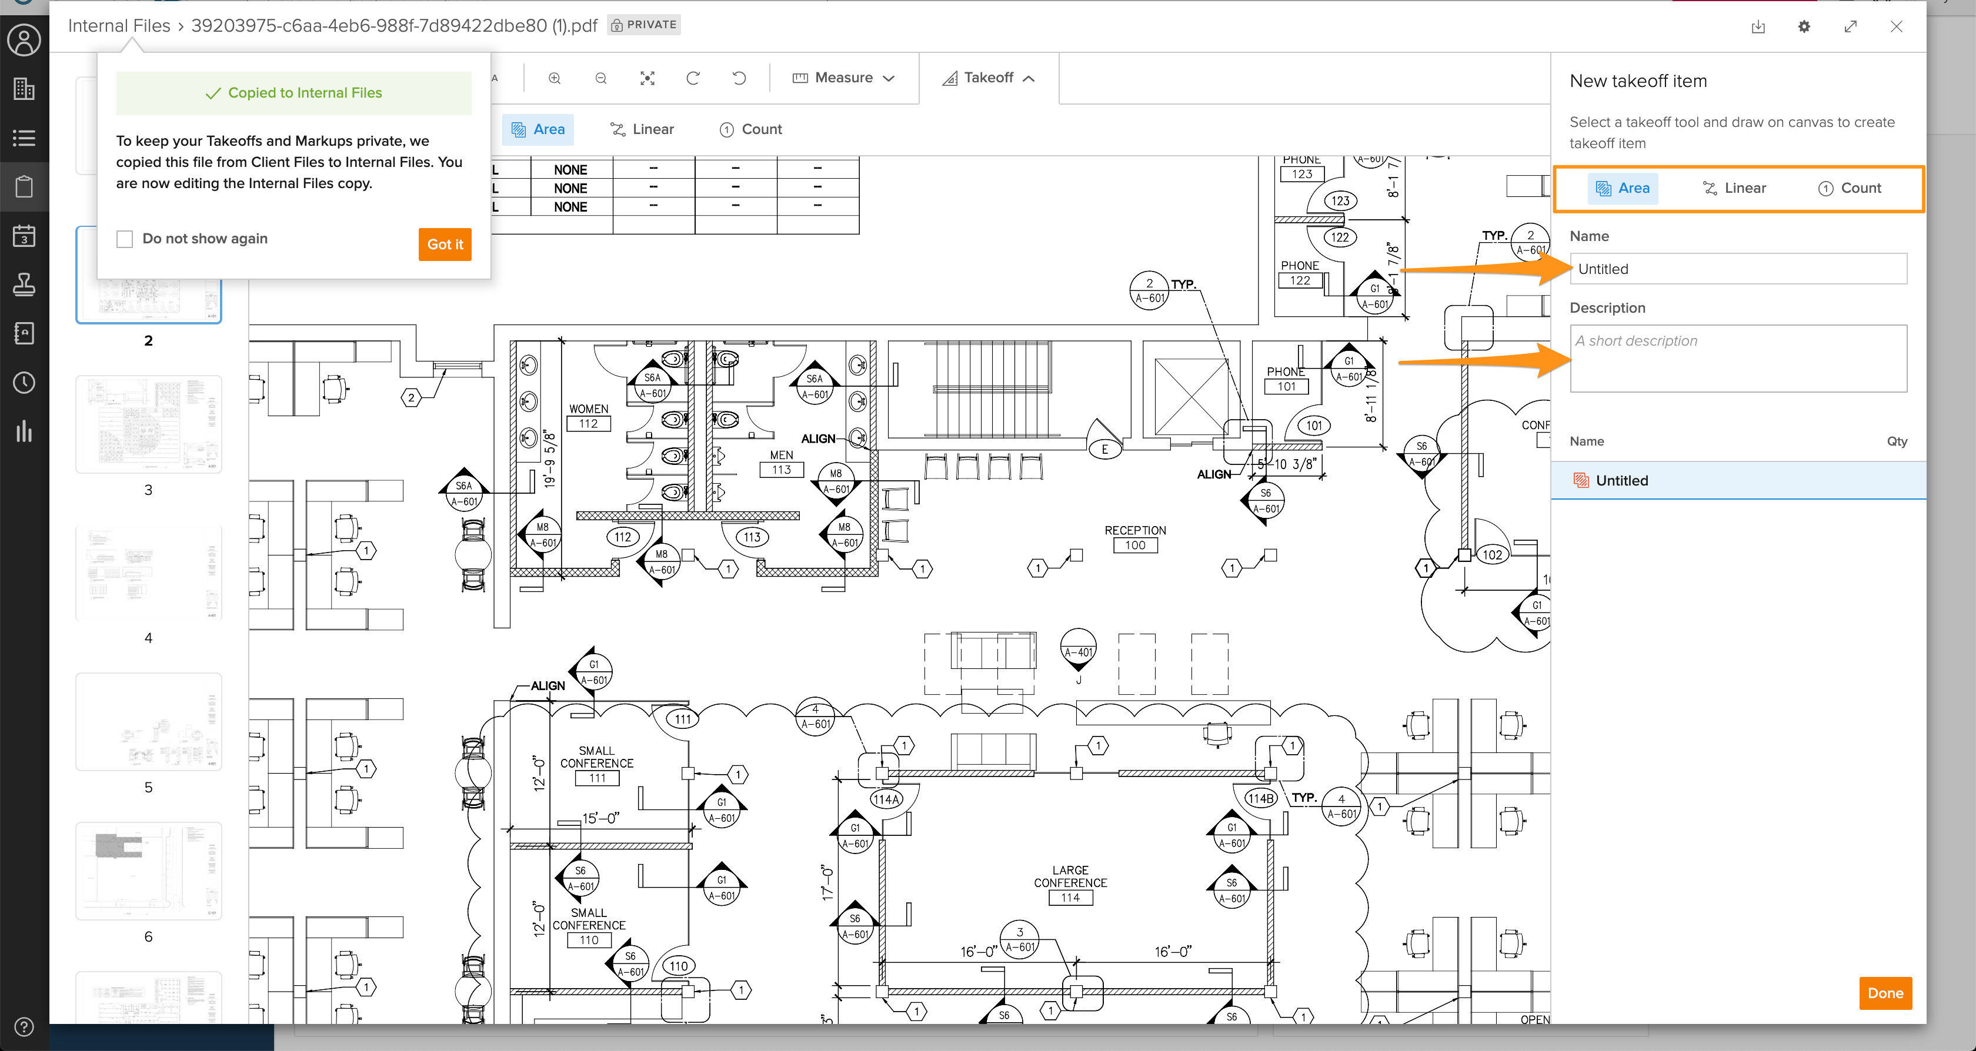The image size is (1976, 1051).
Task: Rotate the page counterclockwise
Action: point(739,78)
